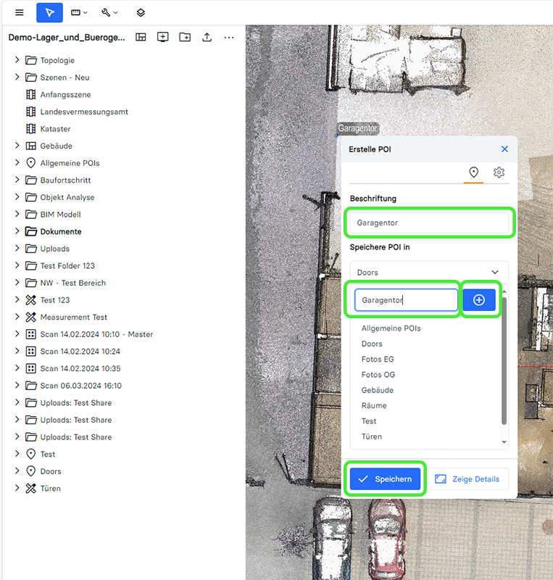
Task: Click the new folder icon in header
Action: point(185,37)
